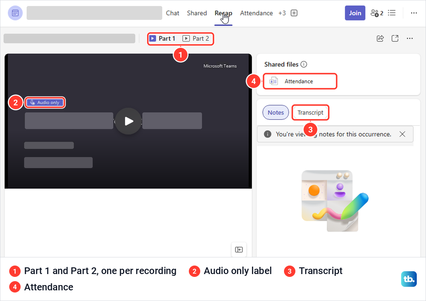
Task: Open the list view icon in header
Action: coord(392,13)
